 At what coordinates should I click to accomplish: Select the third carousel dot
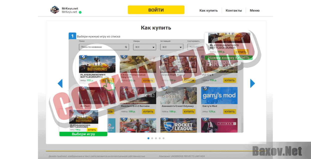[x=156, y=138]
